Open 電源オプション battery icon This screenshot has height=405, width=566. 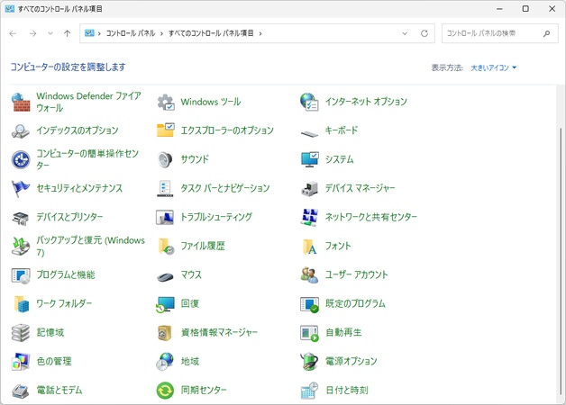[309, 362]
